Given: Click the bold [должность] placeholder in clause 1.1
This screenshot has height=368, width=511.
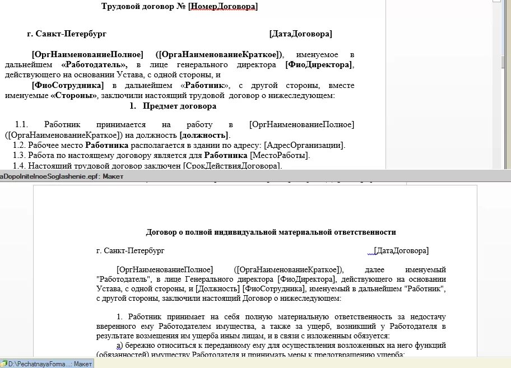Looking at the screenshot, I should pos(204,135).
